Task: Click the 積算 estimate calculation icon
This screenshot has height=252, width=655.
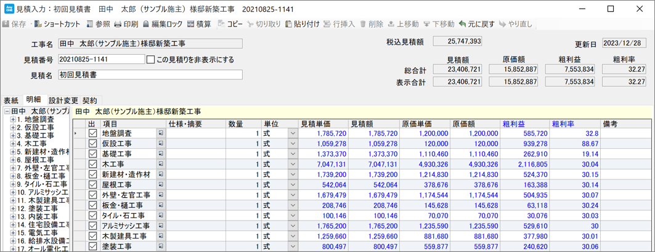Action: [190, 24]
